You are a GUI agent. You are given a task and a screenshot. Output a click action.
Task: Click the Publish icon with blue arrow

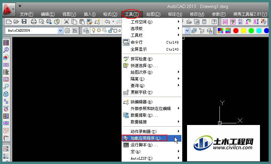[x=49, y=22]
